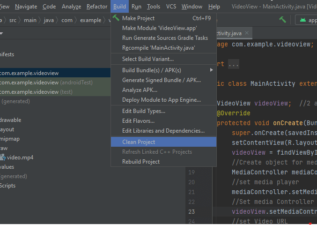The width and height of the screenshot is (317, 225).
Task: Close the MainActivity.java editor tab
Action: pyautogui.click(x=247, y=33)
